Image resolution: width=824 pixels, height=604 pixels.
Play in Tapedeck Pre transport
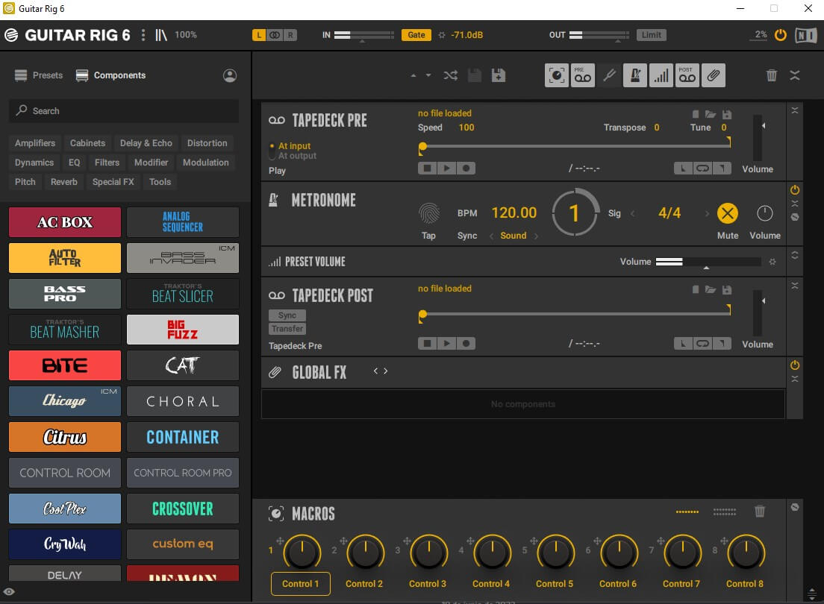click(x=446, y=168)
